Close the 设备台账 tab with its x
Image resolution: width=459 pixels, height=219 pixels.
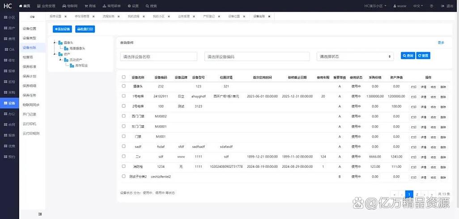tap(269, 17)
